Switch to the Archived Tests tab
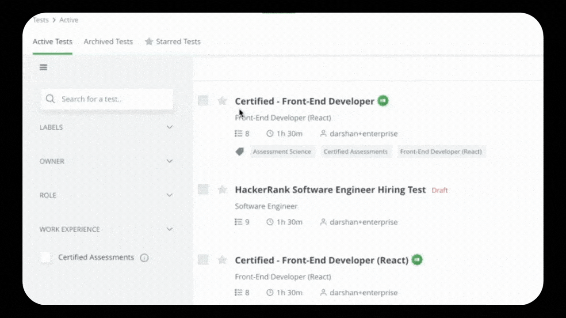Image resolution: width=566 pixels, height=318 pixels. click(x=108, y=42)
